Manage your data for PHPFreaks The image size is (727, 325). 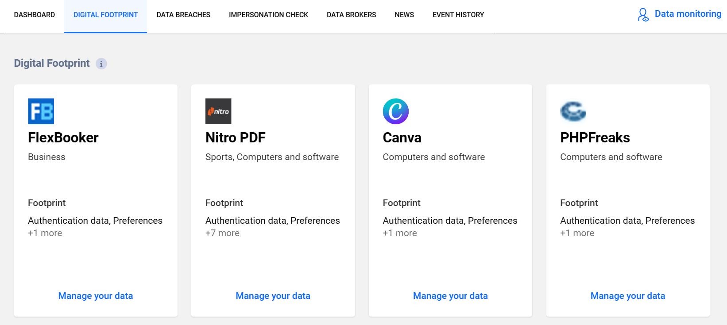click(628, 296)
